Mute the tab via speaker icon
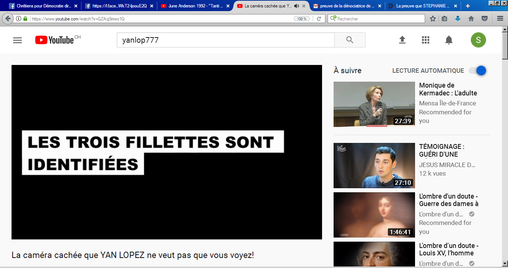 296,6
